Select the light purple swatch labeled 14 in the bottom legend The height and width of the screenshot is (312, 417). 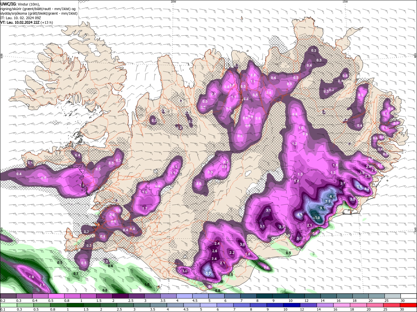(324, 305)
